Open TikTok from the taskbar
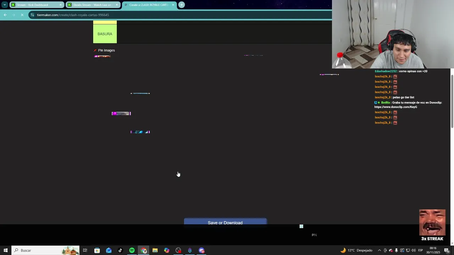Image resolution: width=454 pixels, height=255 pixels. tap(120, 250)
